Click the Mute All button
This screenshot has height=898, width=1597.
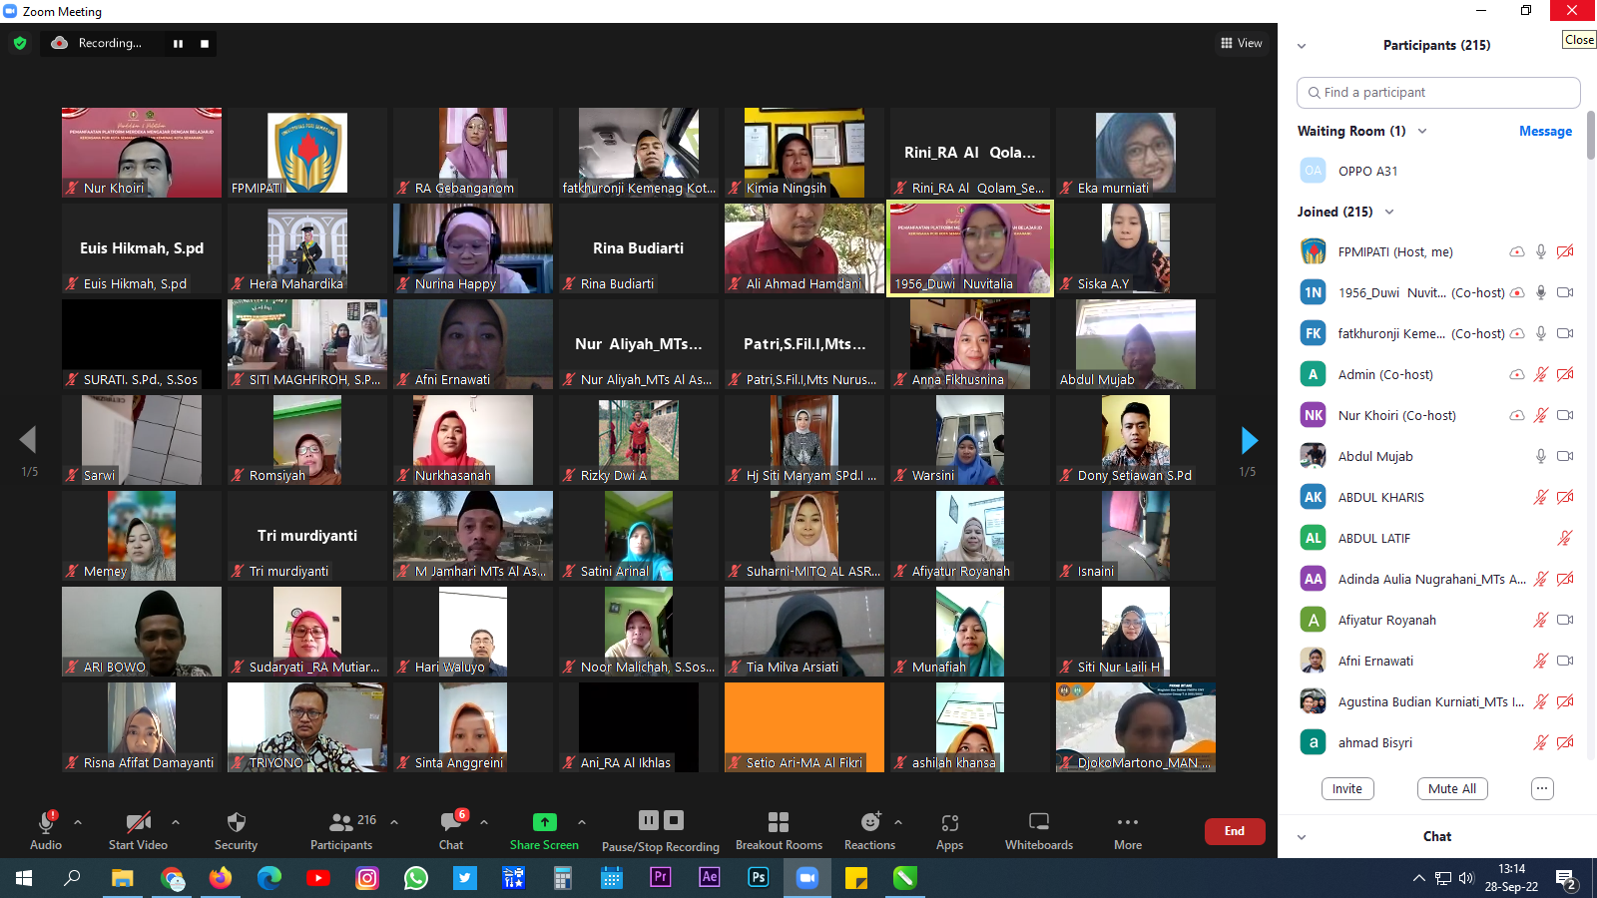coord(1451,789)
